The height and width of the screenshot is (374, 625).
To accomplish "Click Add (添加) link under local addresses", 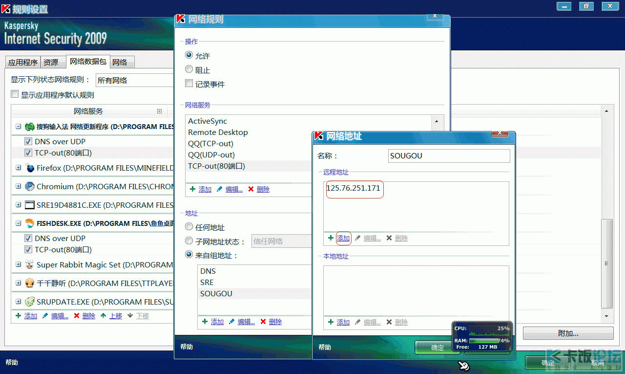I will click(343, 322).
